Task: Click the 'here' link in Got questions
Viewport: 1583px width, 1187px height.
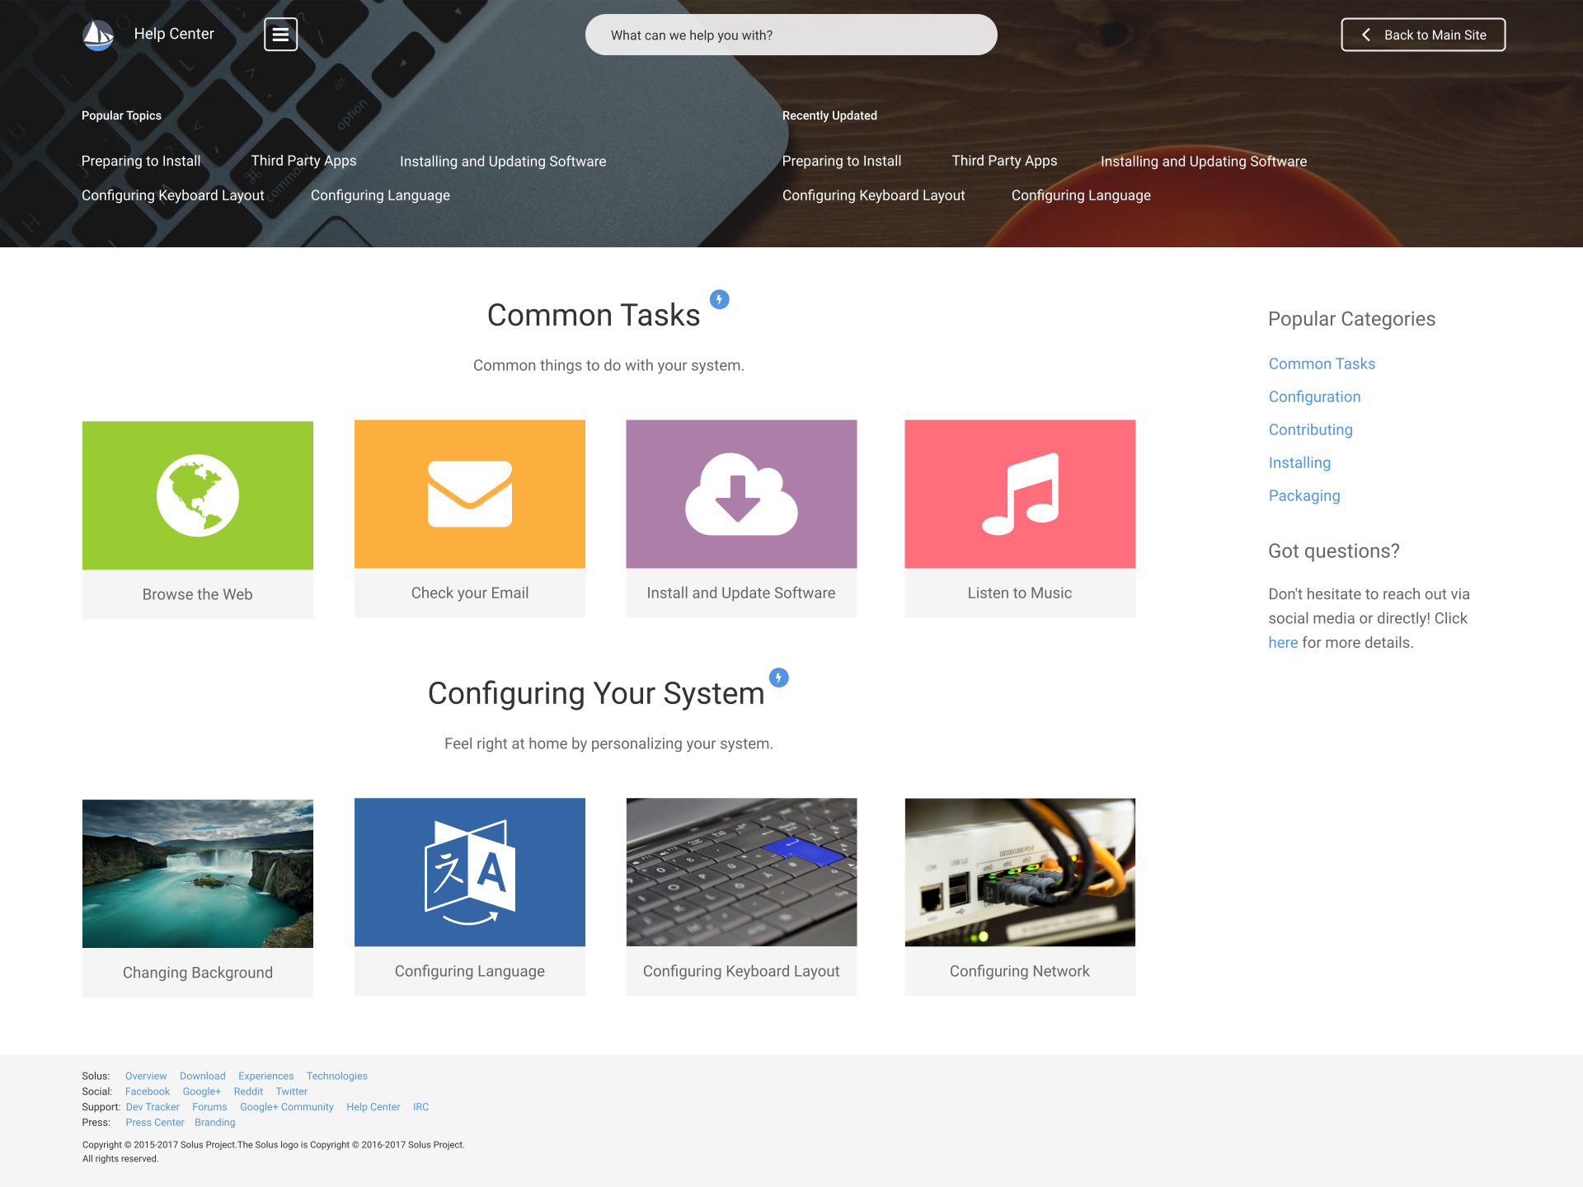Action: click(1283, 642)
